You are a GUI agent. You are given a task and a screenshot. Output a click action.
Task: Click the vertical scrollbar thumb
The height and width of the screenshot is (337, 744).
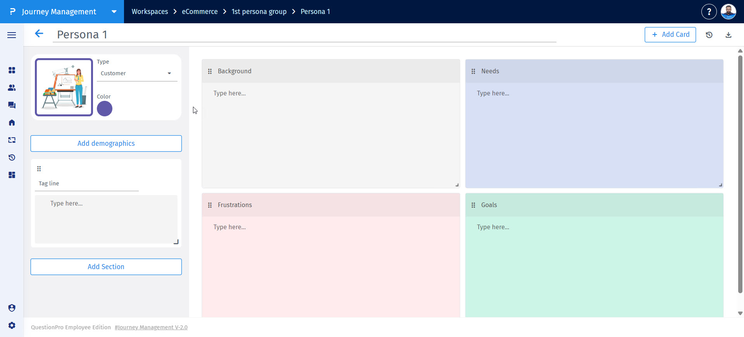click(x=740, y=174)
